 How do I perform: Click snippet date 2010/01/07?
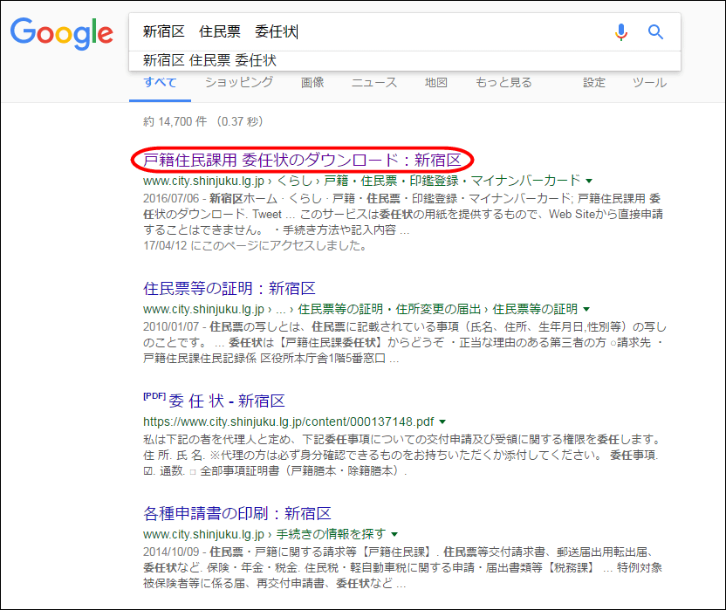171,327
